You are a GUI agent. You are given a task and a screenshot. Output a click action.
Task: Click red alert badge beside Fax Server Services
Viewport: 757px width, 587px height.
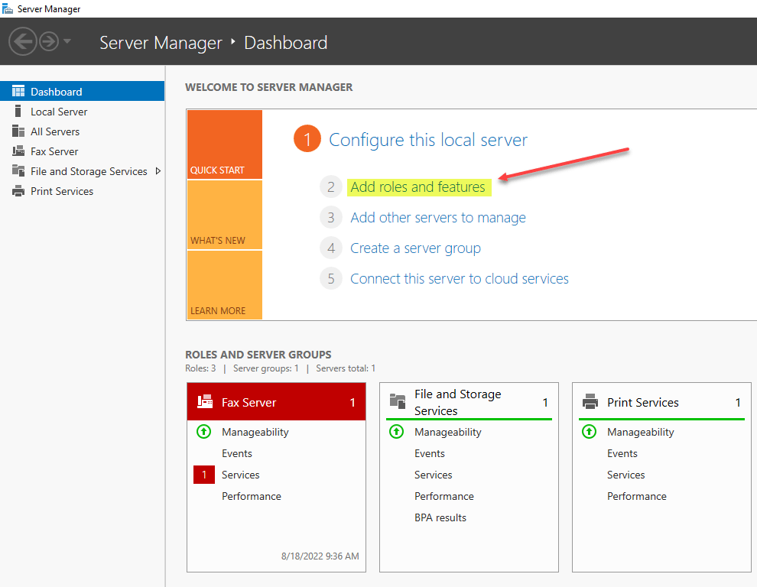pos(203,475)
